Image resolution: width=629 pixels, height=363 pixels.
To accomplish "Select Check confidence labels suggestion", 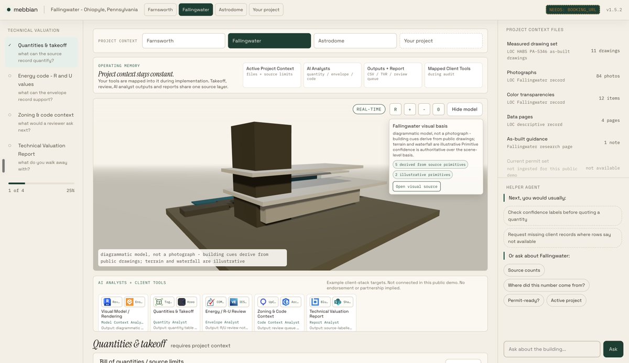I will (563, 216).
